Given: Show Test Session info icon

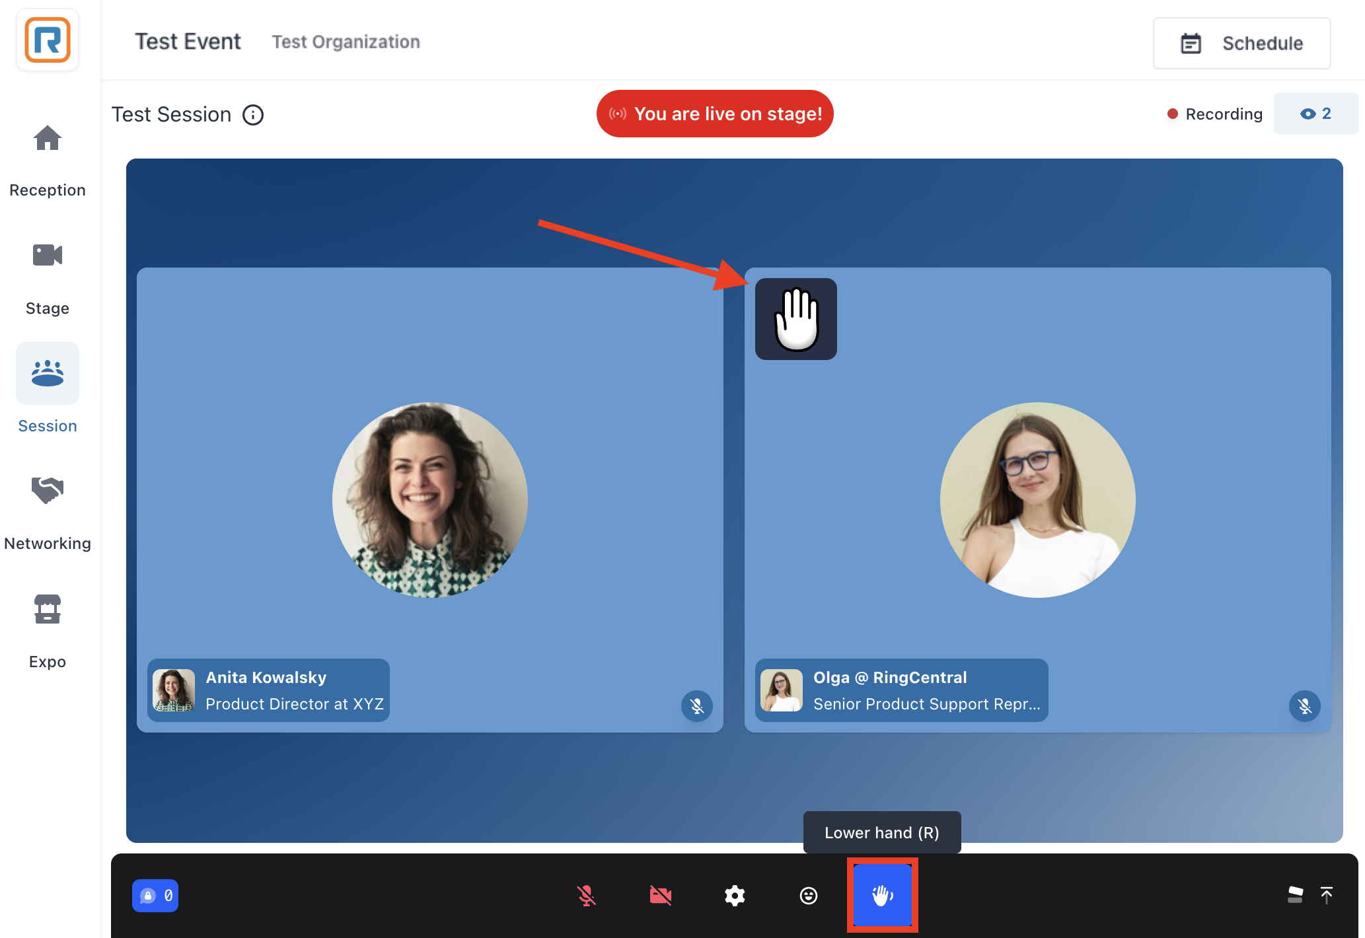Looking at the screenshot, I should tap(253, 115).
